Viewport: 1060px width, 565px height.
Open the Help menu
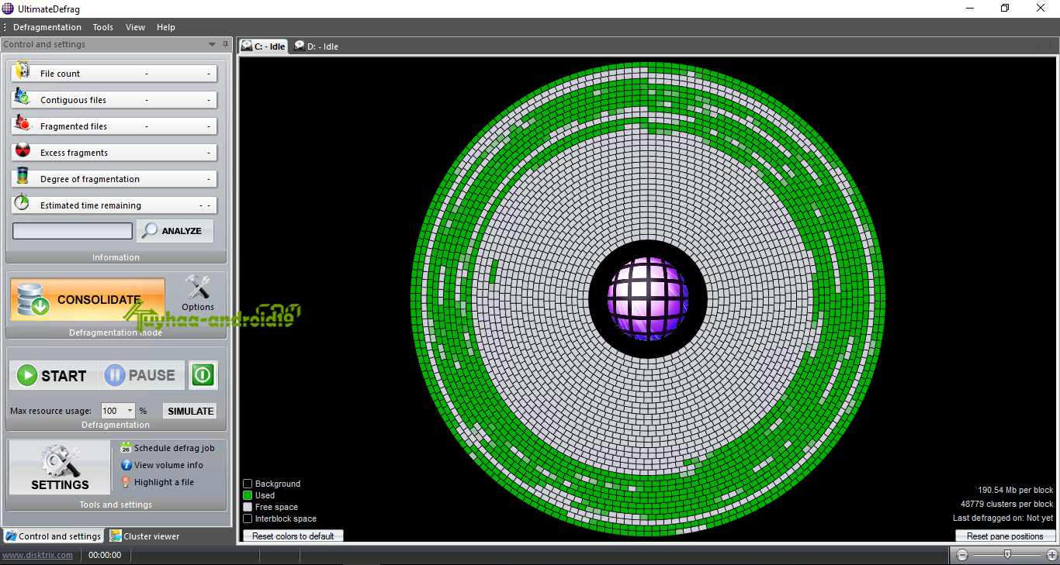[x=166, y=27]
